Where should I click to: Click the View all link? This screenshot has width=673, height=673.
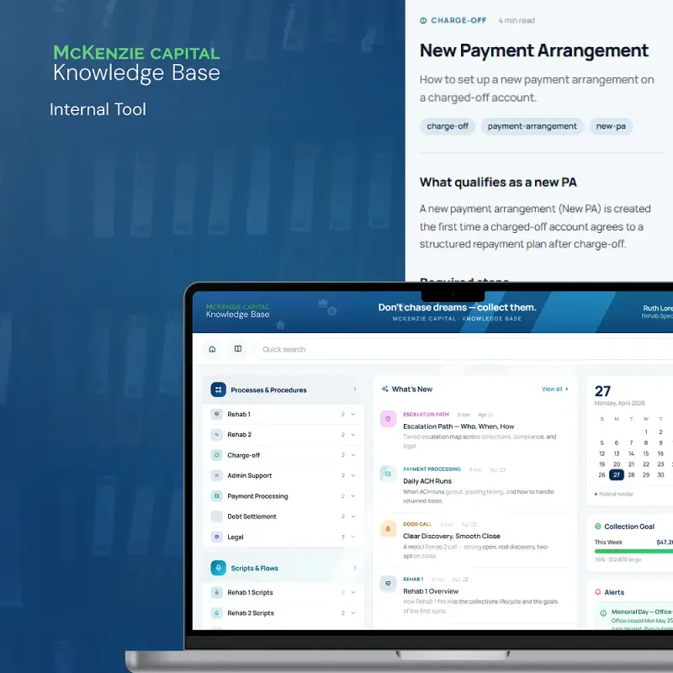[x=554, y=389]
